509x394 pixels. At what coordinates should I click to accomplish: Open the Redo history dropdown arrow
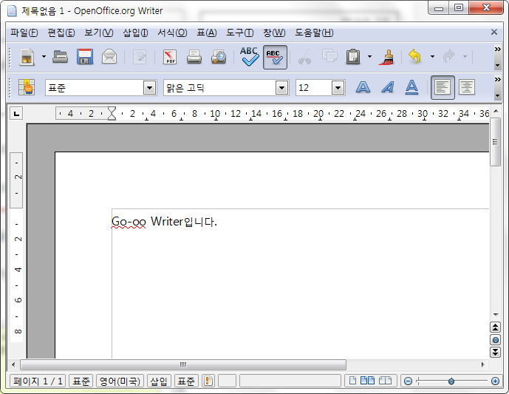coord(465,56)
